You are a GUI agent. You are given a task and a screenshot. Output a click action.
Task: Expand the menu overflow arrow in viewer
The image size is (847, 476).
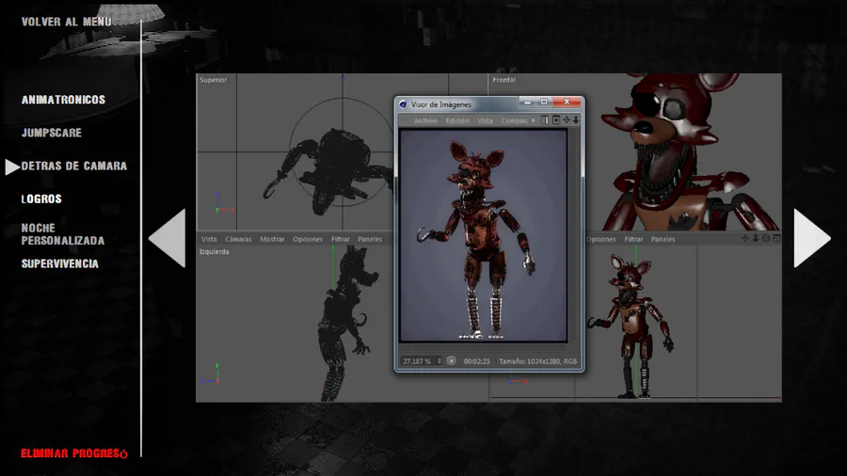tap(534, 120)
